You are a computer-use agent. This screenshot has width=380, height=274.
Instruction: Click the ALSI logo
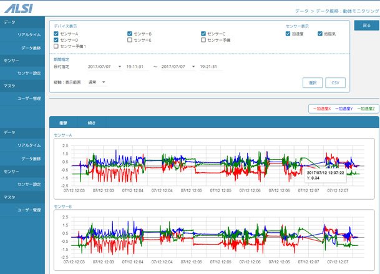point(19,9)
